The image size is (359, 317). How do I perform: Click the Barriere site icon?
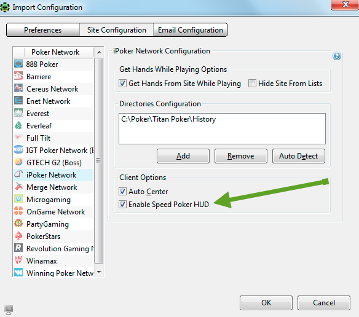[18, 76]
